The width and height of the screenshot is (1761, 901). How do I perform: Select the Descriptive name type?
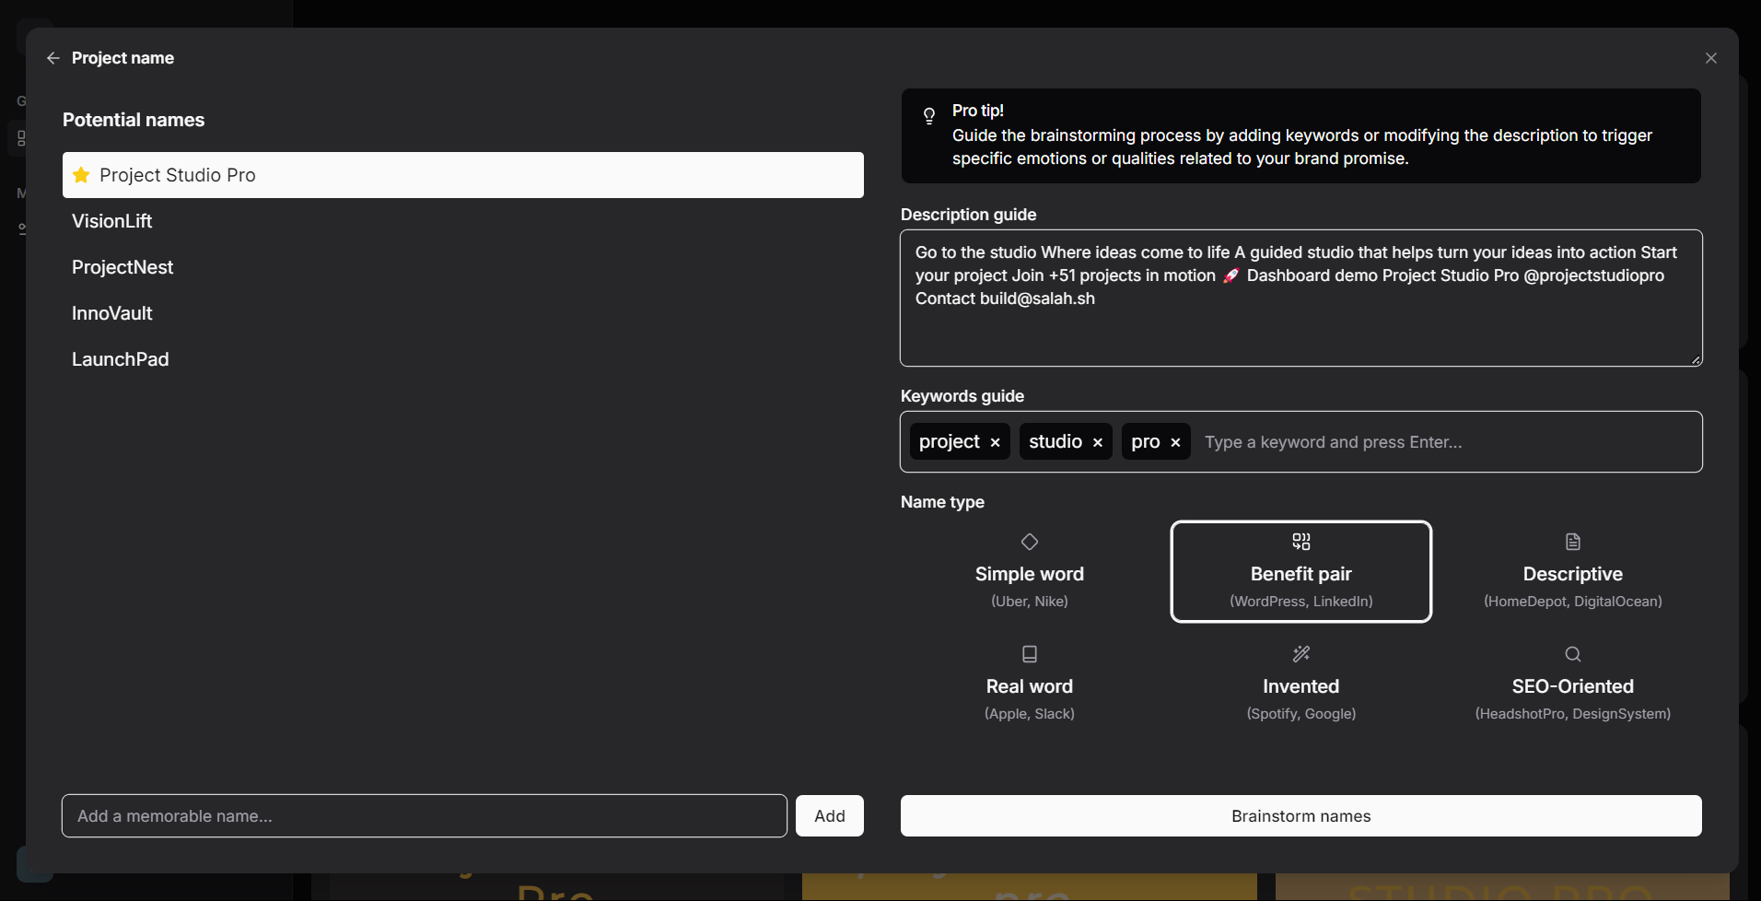[x=1572, y=571]
